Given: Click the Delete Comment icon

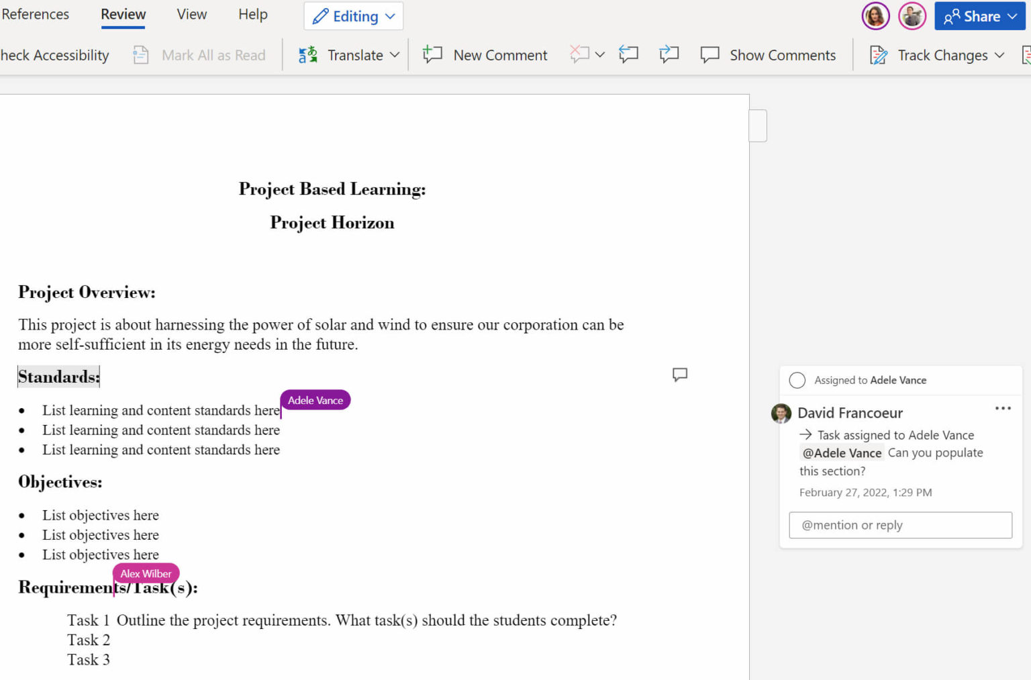Looking at the screenshot, I should pos(579,54).
